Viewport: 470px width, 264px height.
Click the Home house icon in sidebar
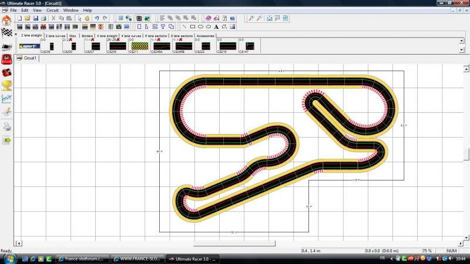(6, 21)
